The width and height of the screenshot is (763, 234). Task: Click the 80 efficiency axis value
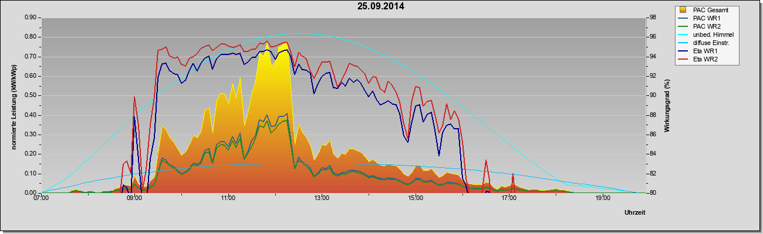pos(653,193)
